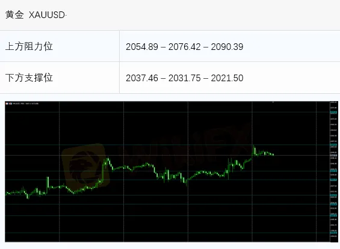
Task: Click the 下方支撑位 row label
Action: coord(29,78)
